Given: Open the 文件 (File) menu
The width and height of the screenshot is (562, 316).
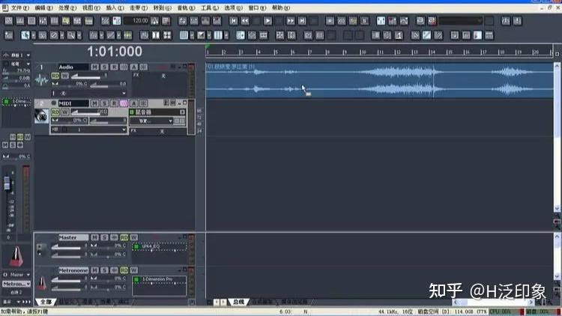Looking at the screenshot, I should (19, 7).
